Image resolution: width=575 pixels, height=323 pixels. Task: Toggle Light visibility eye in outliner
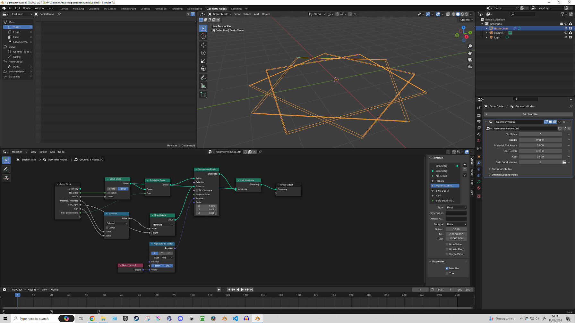(x=566, y=37)
